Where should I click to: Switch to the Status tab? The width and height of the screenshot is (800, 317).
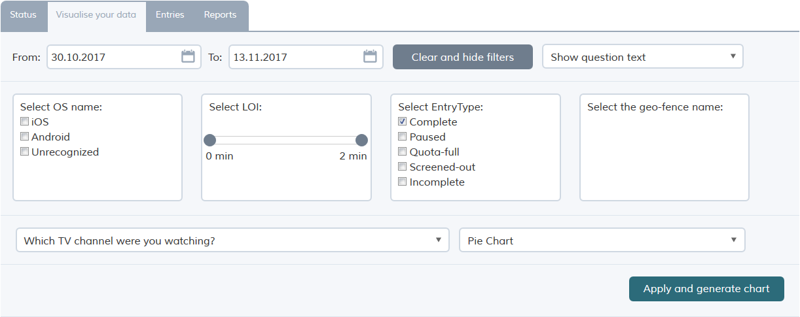point(24,15)
